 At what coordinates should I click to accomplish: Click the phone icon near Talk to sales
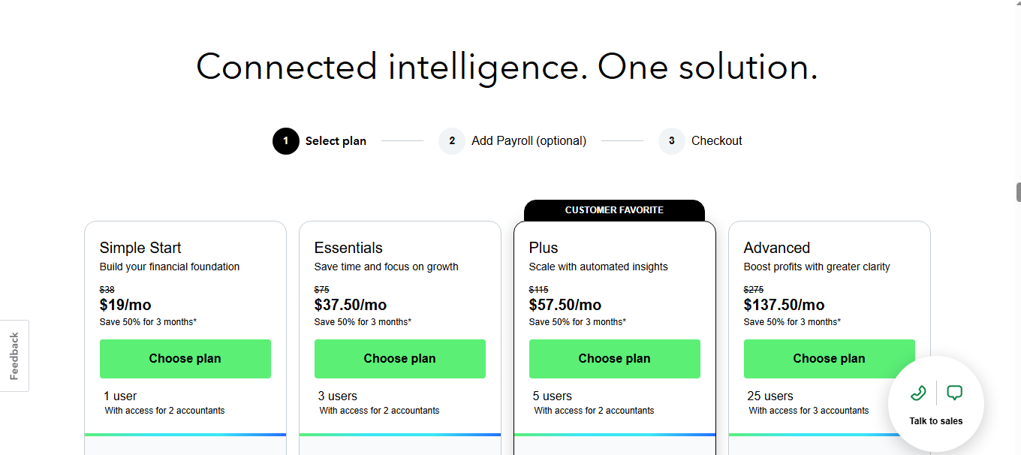[x=917, y=392]
